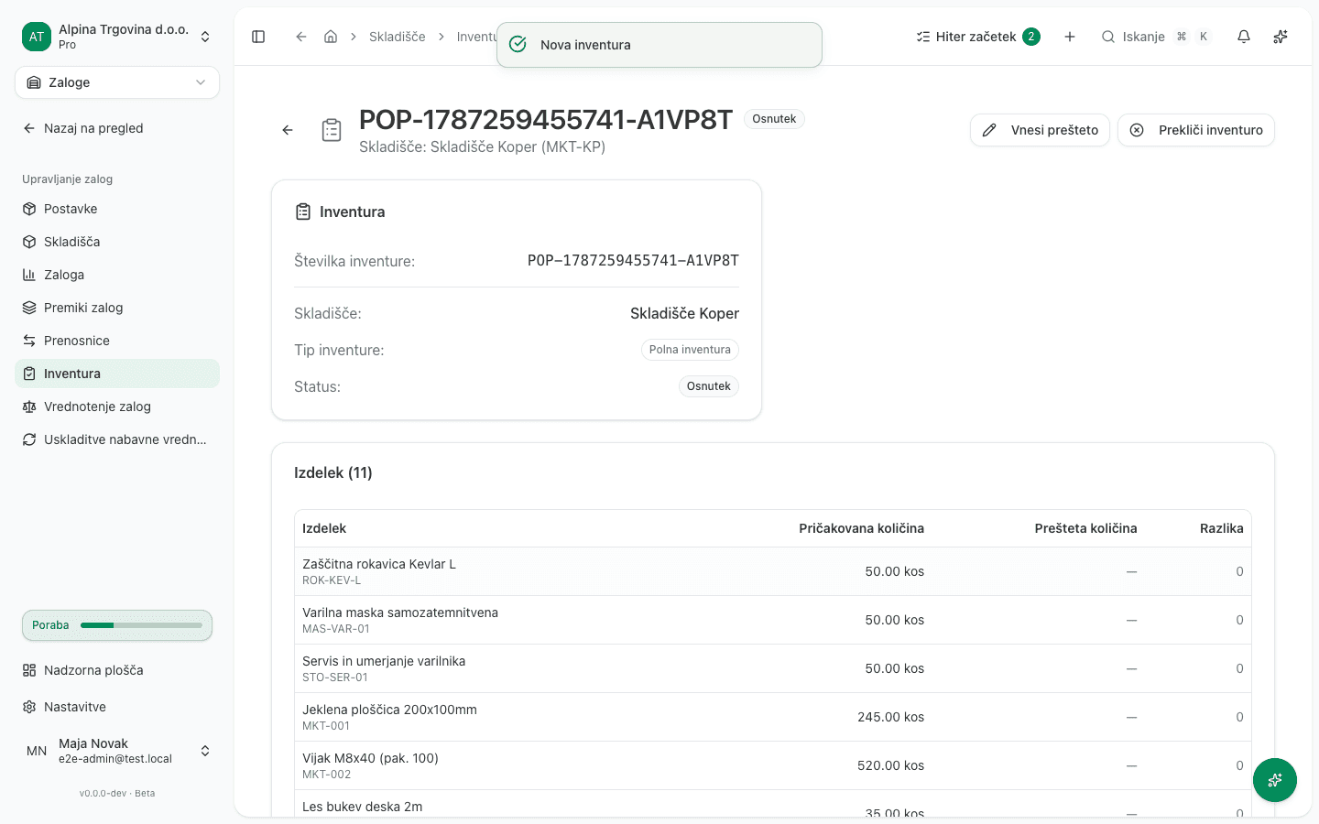Screen dimensions: 1319x824
Task: Open Hiter začetek checklist
Action: 978,37
